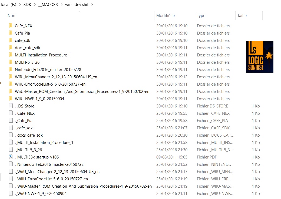
Task: Expand breadcrumb chevron after wii u dev shit
Action: [92, 5]
